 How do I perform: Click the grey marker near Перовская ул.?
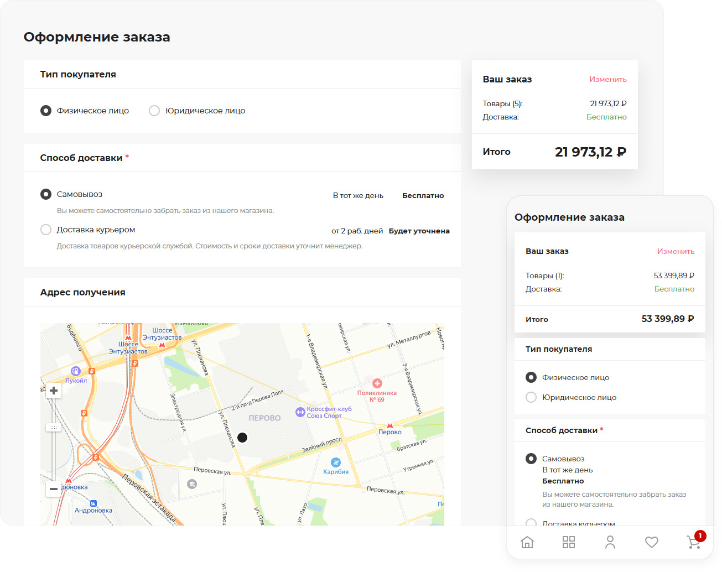pos(192,484)
